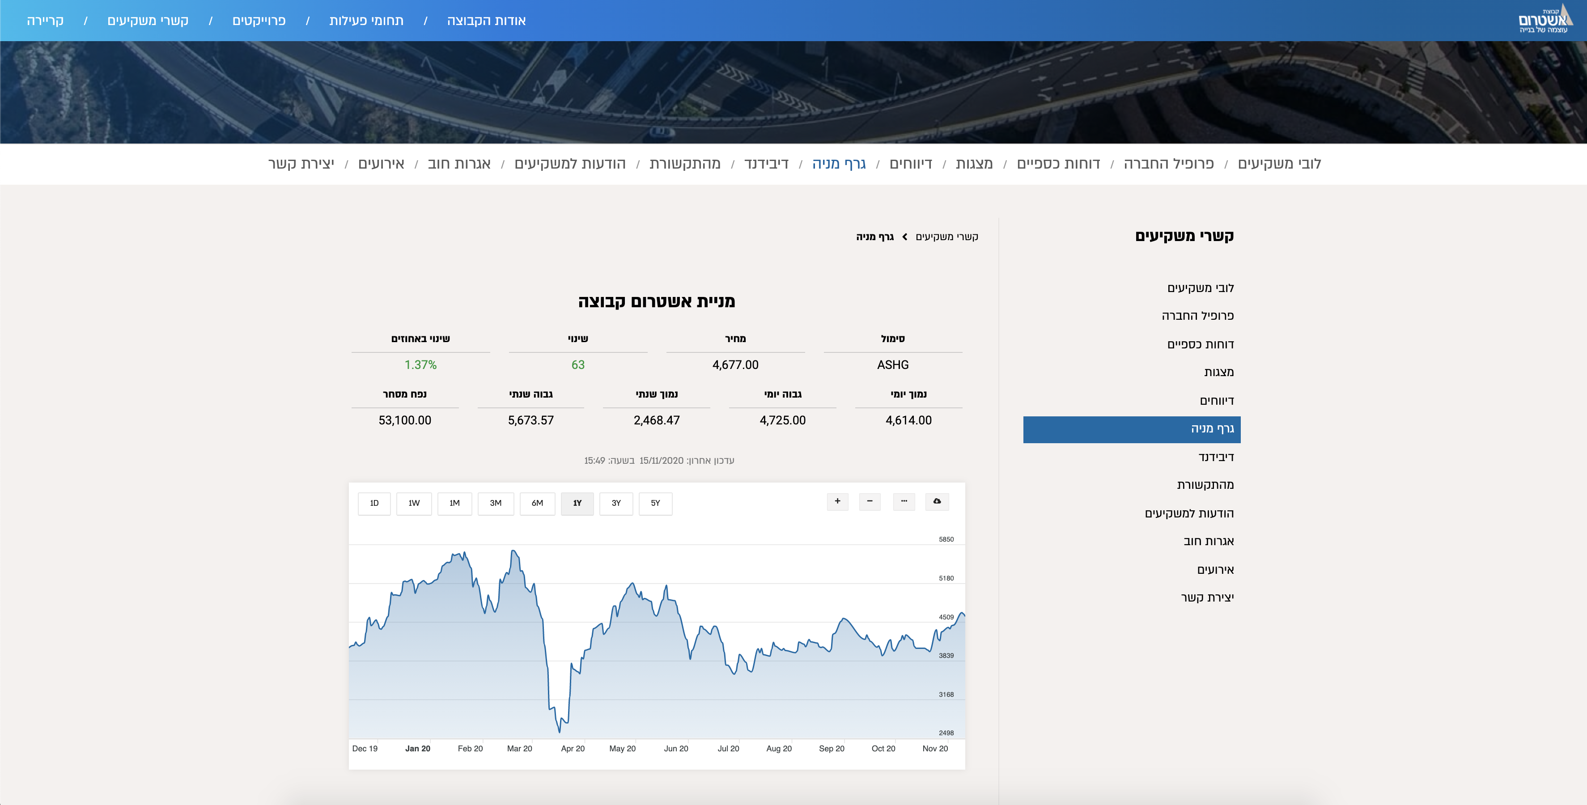Viewport: 1587px width, 805px height.
Task: Select the 1D chart range
Action: pos(374,504)
